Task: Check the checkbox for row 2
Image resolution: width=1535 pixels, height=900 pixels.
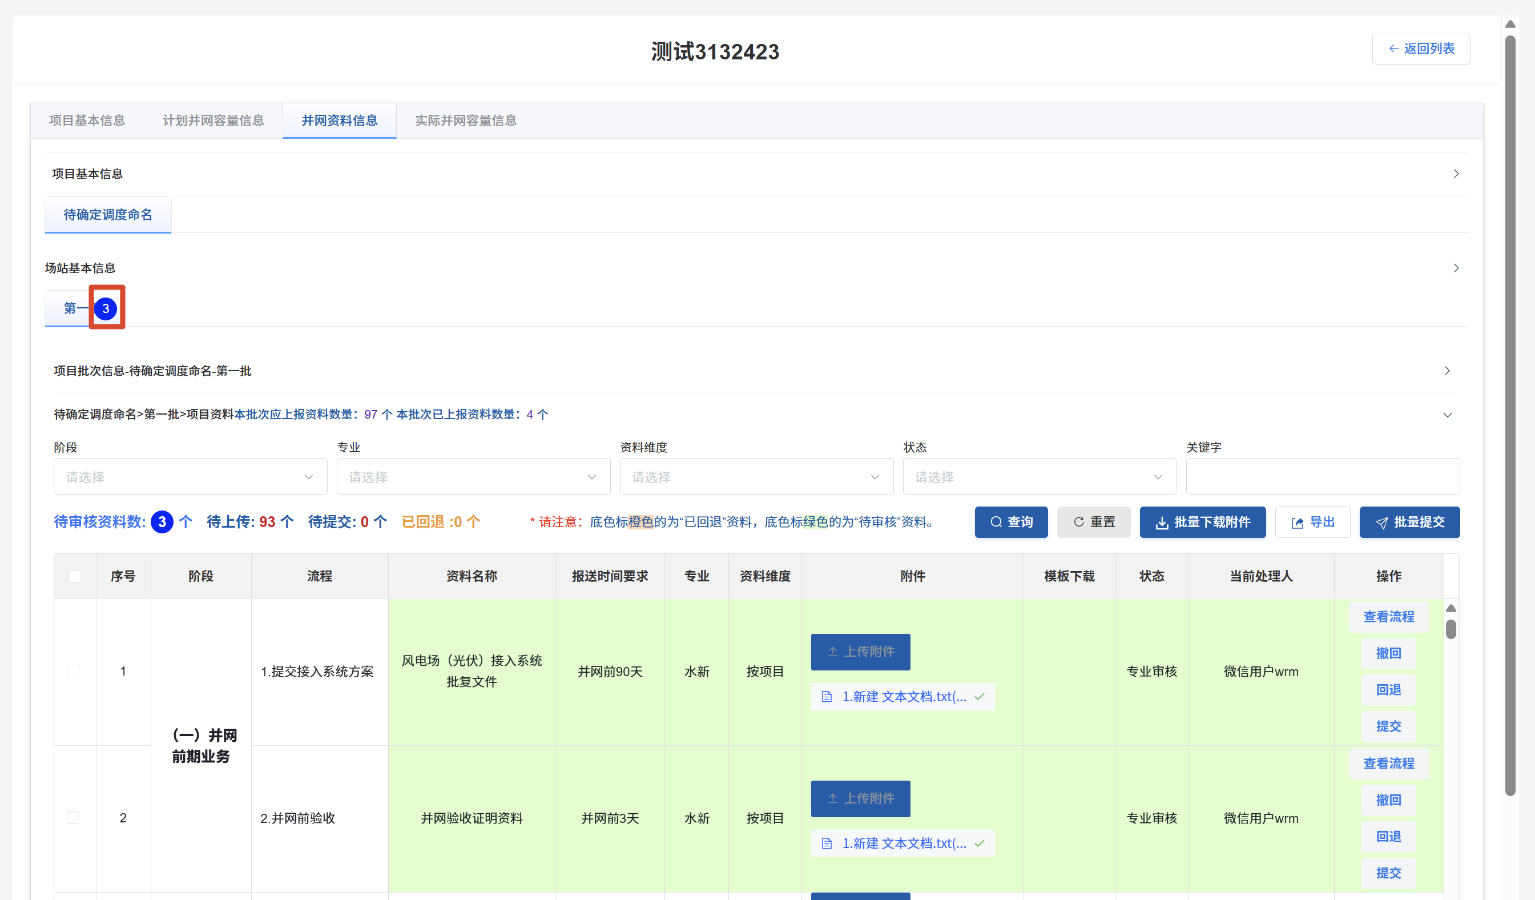Action: (73, 818)
